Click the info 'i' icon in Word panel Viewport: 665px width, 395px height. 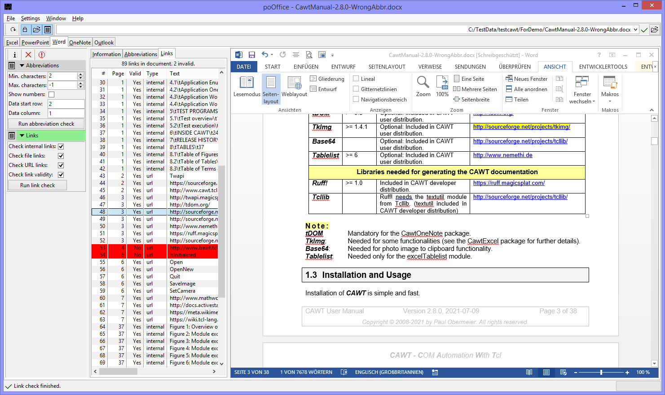pos(15,55)
